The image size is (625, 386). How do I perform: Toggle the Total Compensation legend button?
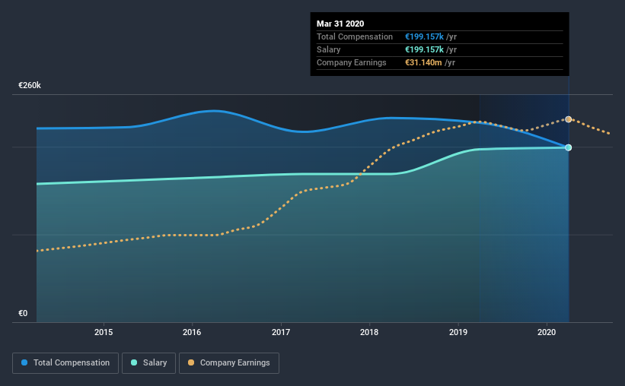[65, 363]
